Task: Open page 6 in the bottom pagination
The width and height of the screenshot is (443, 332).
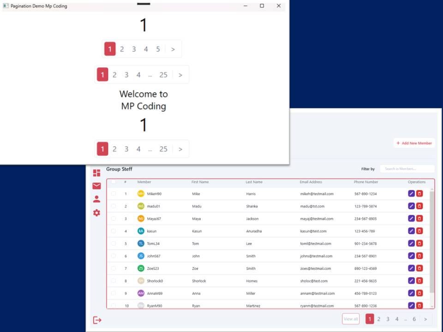Action: coord(414,319)
